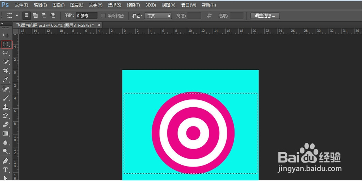Viewport: 362px width, 181px height.
Task: Select the Spot Healing Brush tool
Action: coord(5,89)
